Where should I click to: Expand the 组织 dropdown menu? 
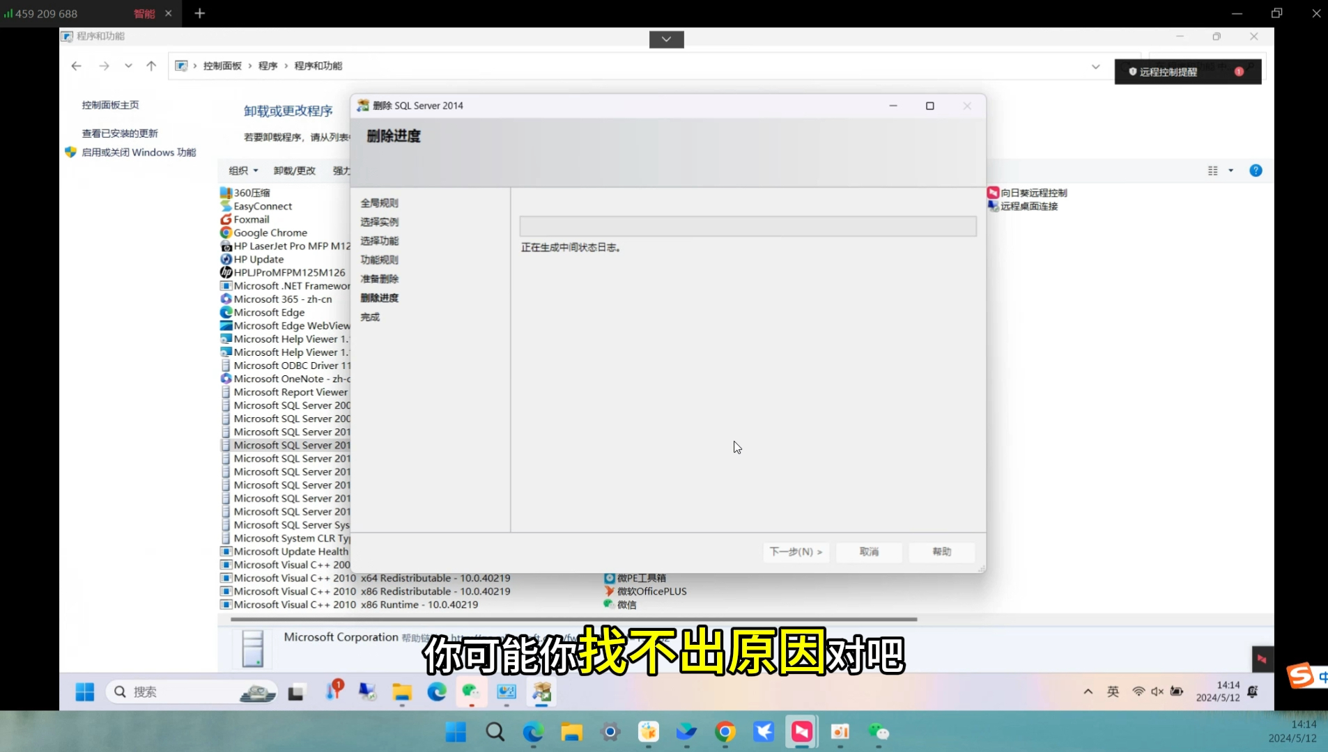[243, 170]
